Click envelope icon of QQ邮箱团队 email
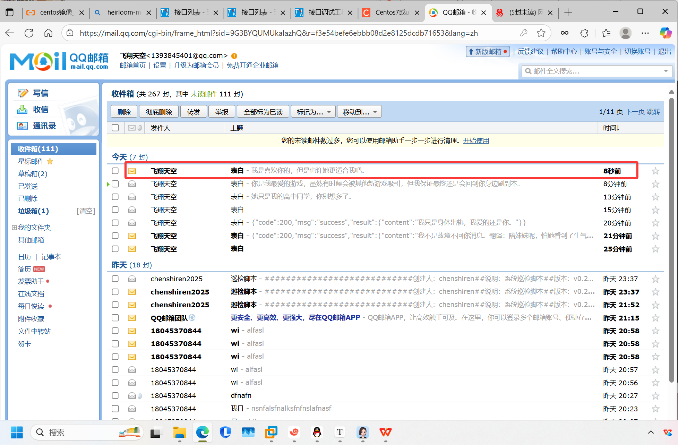This screenshot has height=445, width=678. (132, 318)
